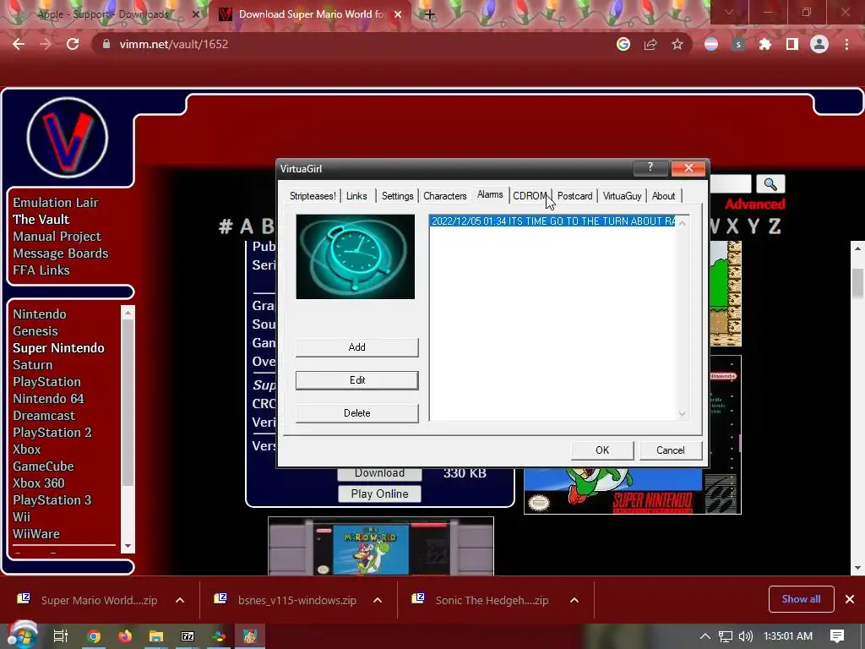
Task: Toggle the browser side panel icon
Action: pos(792,44)
